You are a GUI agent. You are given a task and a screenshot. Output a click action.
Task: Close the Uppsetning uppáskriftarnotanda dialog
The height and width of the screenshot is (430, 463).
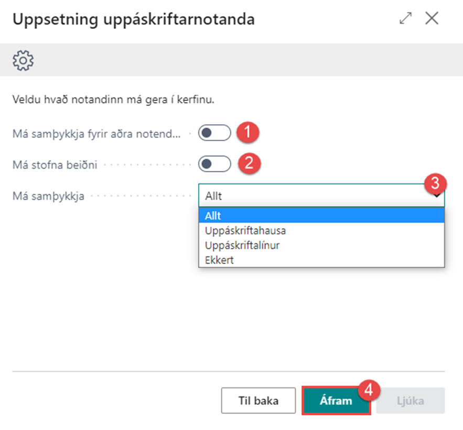(432, 19)
